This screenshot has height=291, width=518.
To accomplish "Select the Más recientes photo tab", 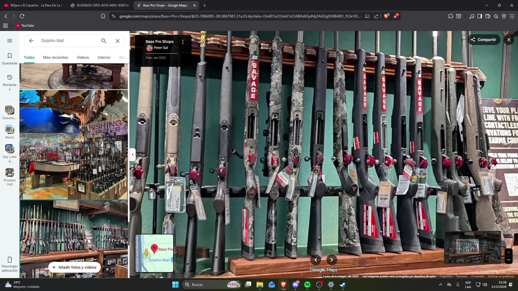I will point(55,57).
